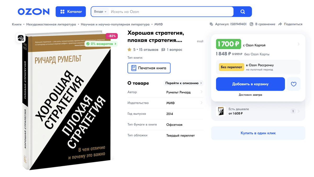Select 'Печатная книга' book type option
The width and height of the screenshot is (314, 177).
click(149, 68)
